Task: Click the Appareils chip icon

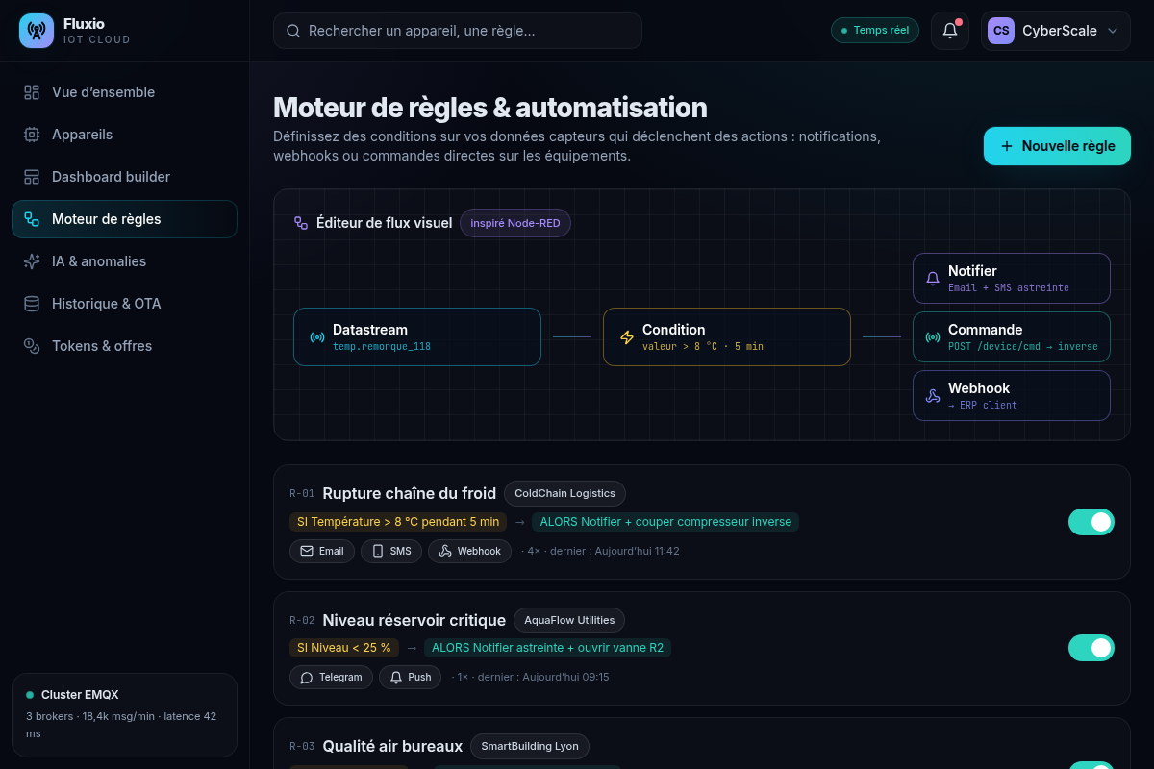Action: (32, 135)
